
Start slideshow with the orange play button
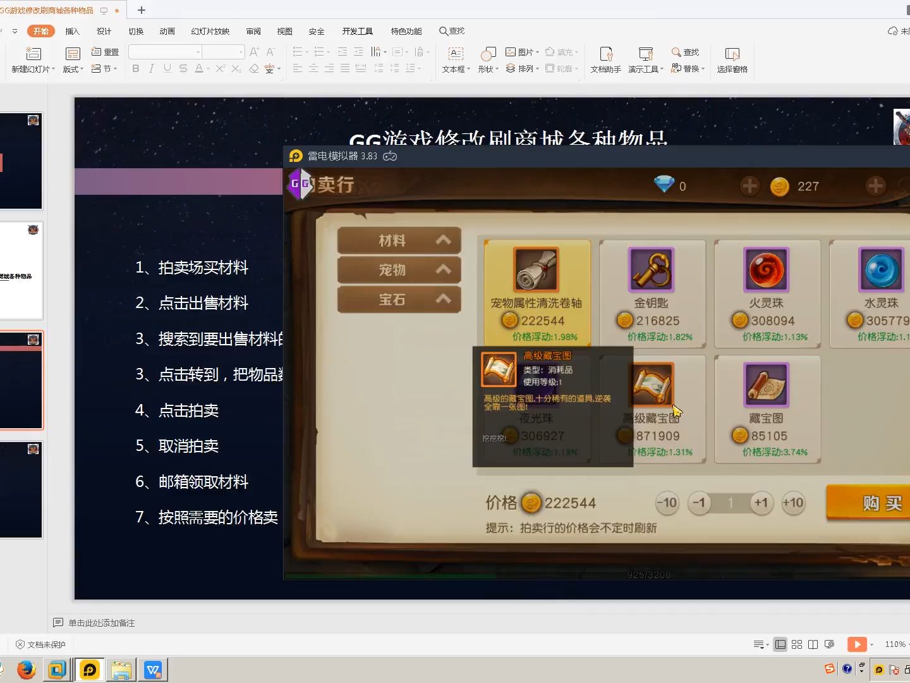pos(857,644)
